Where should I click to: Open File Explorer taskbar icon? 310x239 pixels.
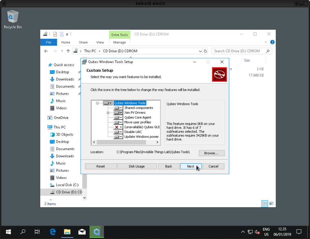coord(67,232)
